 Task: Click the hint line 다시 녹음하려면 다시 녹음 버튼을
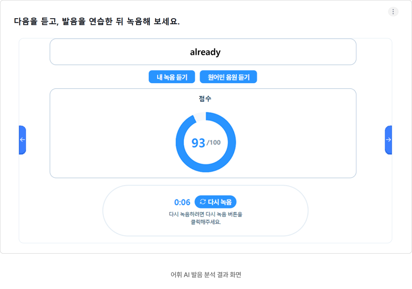pos(206,214)
